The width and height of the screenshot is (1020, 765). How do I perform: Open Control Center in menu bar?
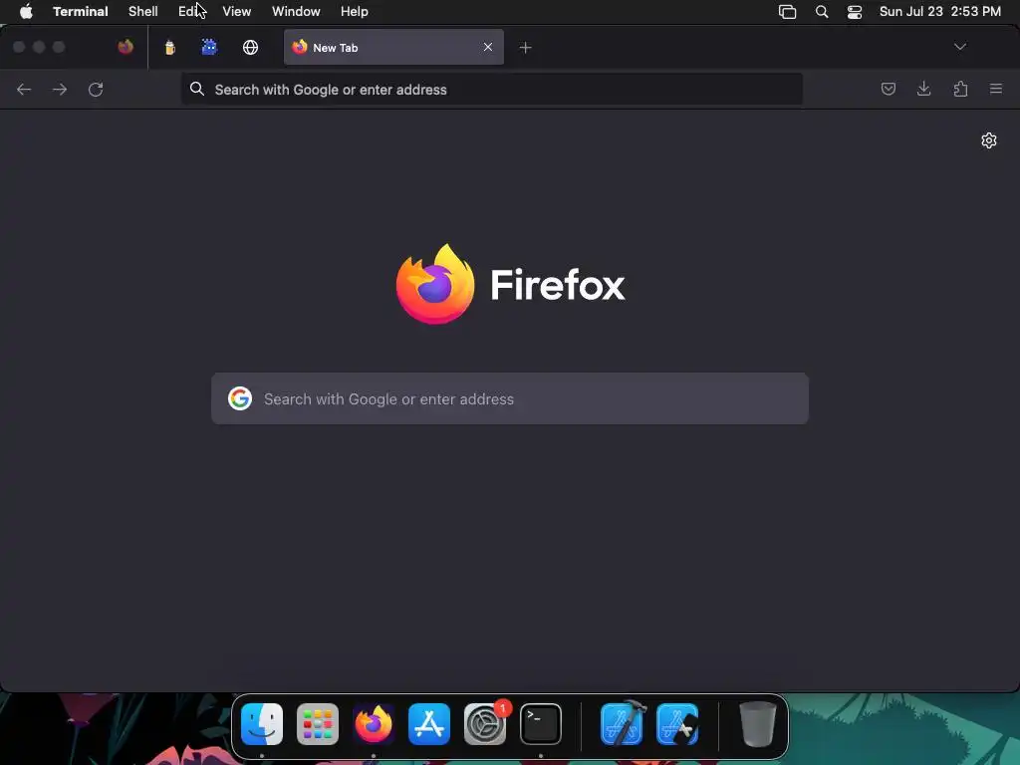854,12
